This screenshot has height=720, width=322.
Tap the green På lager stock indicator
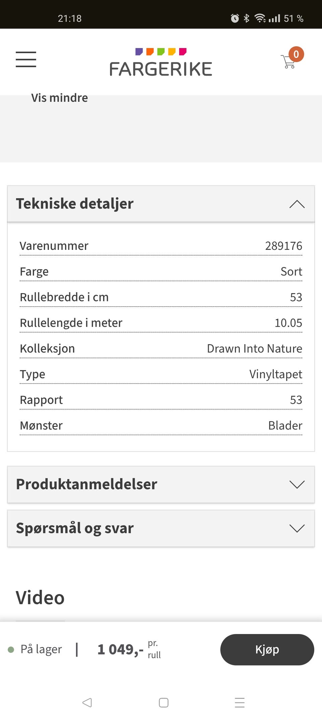pos(11,649)
